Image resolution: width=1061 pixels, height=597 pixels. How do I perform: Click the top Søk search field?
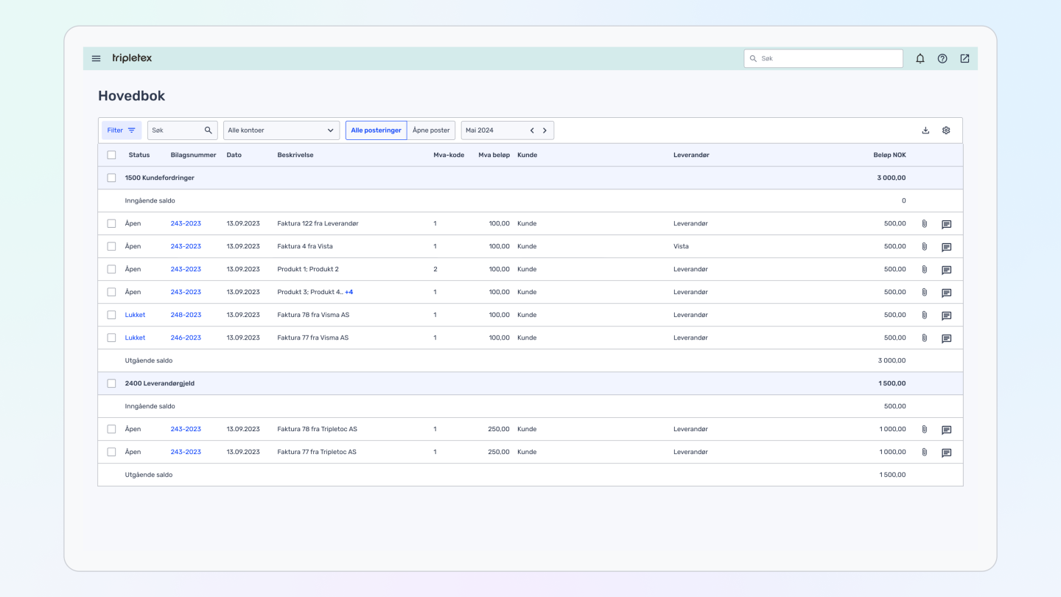823,58
